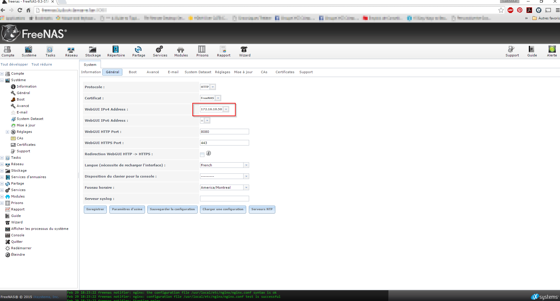Collapse the Système tree node
Screen dimensions: 560x301
(2, 80)
